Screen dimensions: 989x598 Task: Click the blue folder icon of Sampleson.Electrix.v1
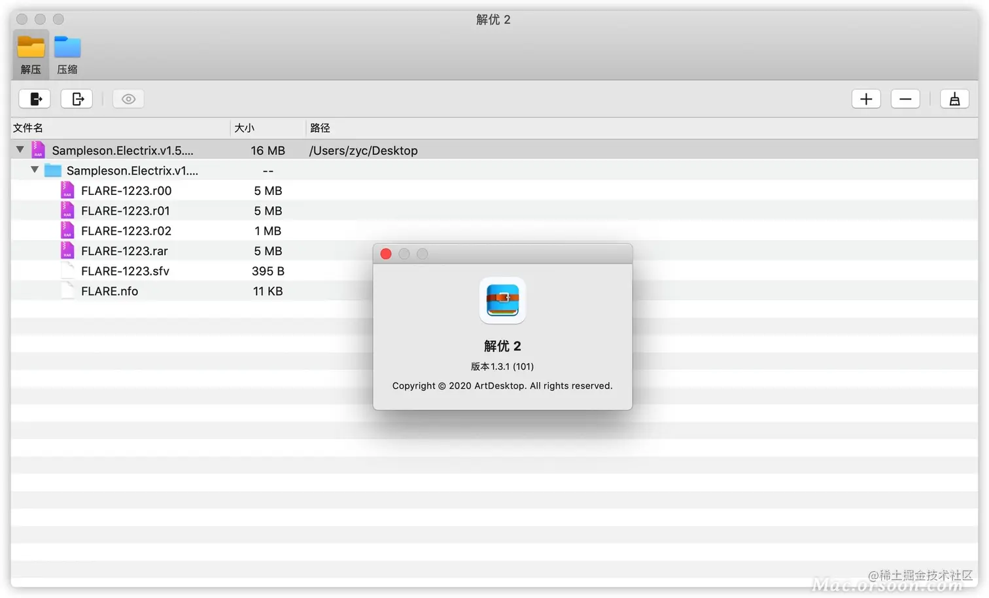point(52,171)
